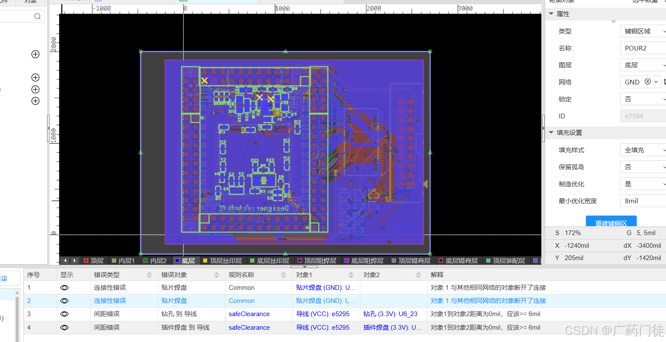Screen dimensions: 666x342
Task: Open 导线 (VCC): e5295 link in row 3
Action: click(323, 314)
